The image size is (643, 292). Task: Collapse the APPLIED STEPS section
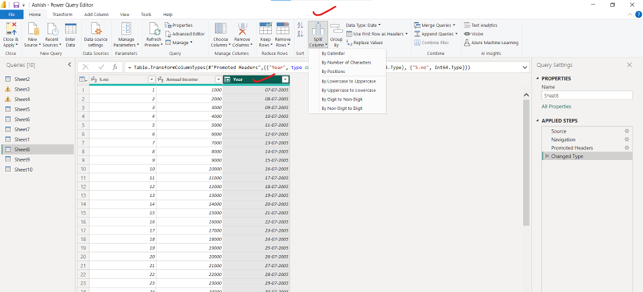(x=538, y=121)
